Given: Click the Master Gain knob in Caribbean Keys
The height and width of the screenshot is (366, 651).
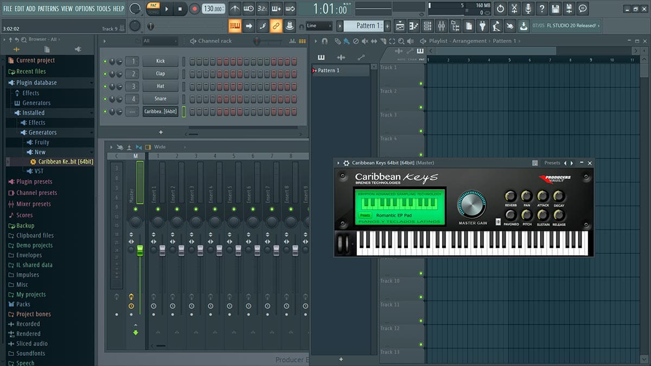Looking at the screenshot, I should coord(472,204).
